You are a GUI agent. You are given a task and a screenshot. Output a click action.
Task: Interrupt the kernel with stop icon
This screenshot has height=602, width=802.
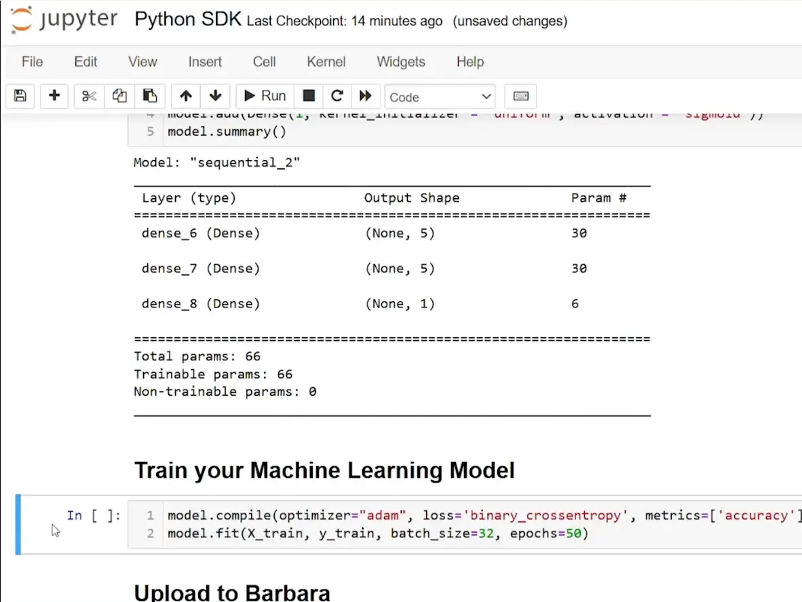(x=309, y=96)
